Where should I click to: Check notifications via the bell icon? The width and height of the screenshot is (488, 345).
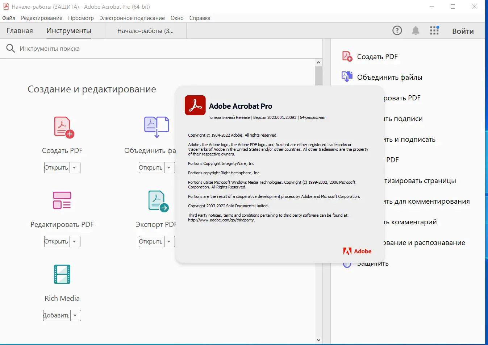416,30
